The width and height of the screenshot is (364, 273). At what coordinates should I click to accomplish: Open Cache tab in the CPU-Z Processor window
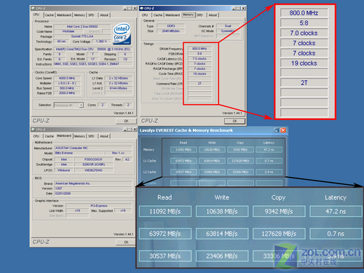pyautogui.click(x=50, y=15)
